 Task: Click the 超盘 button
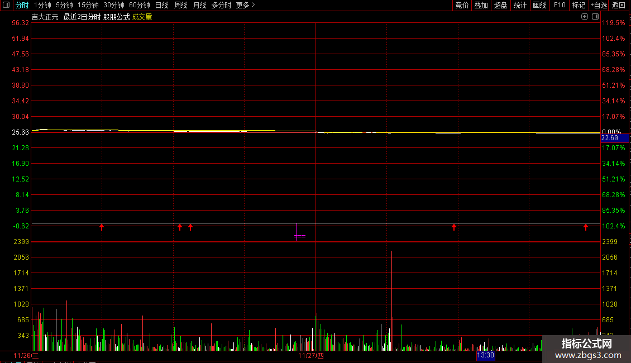click(x=501, y=5)
